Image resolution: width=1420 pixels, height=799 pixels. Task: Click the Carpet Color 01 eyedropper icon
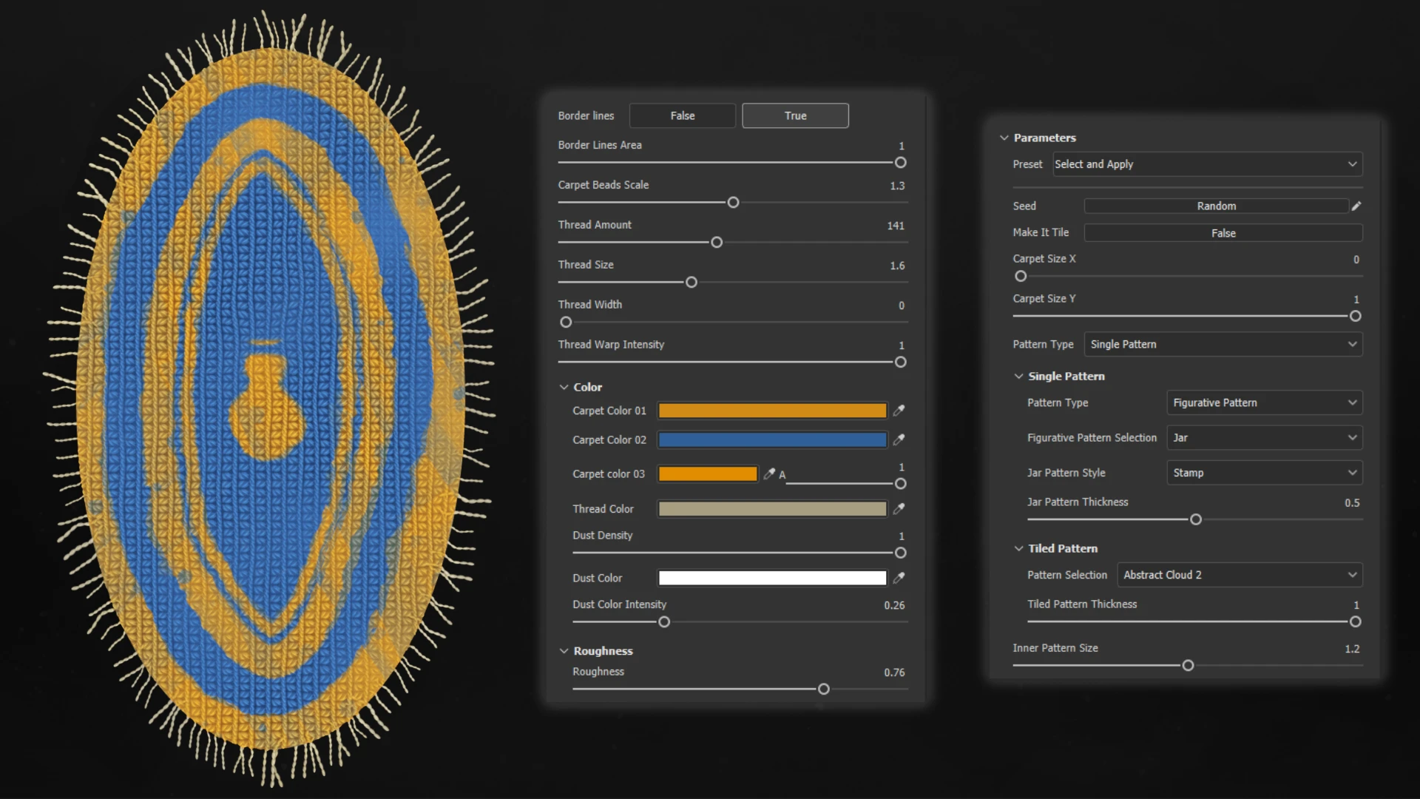click(x=899, y=411)
